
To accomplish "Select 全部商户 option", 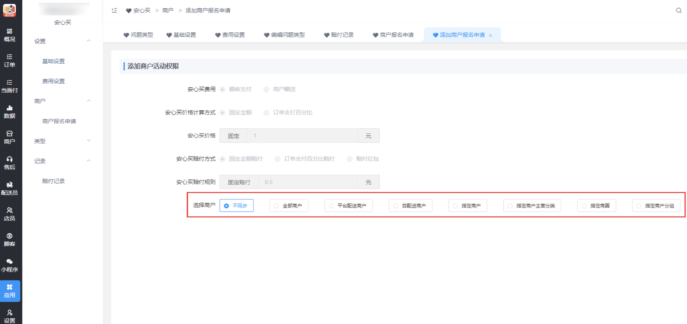I will coord(288,205).
